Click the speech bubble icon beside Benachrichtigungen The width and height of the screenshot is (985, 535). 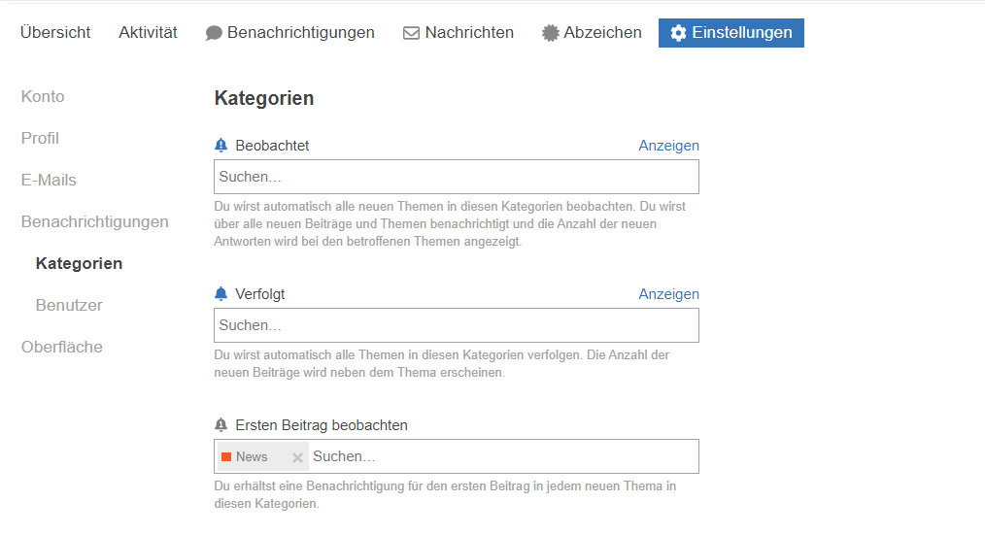click(214, 33)
